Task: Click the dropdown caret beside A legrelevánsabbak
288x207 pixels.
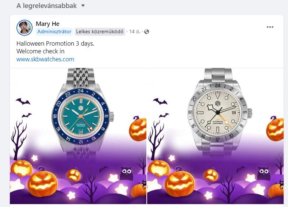Action: (x=83, y=6)
